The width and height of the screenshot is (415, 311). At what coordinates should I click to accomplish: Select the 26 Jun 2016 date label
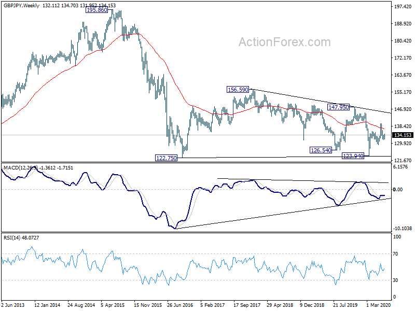(180, 305)
